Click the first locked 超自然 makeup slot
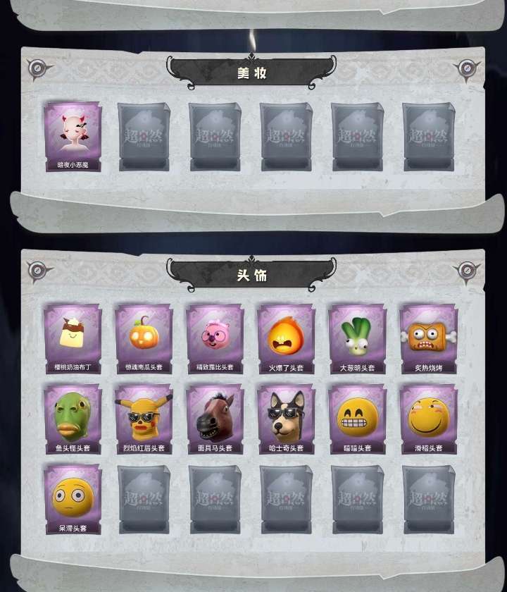 144,137
